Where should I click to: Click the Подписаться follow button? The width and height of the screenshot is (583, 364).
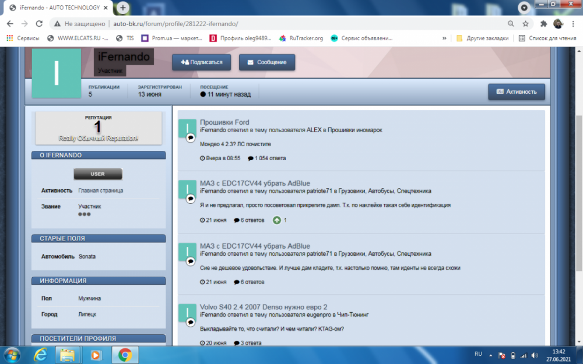[x=202, y=62]
